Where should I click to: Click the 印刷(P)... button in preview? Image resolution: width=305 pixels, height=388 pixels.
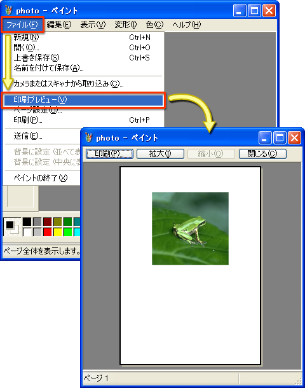(109, 154)
